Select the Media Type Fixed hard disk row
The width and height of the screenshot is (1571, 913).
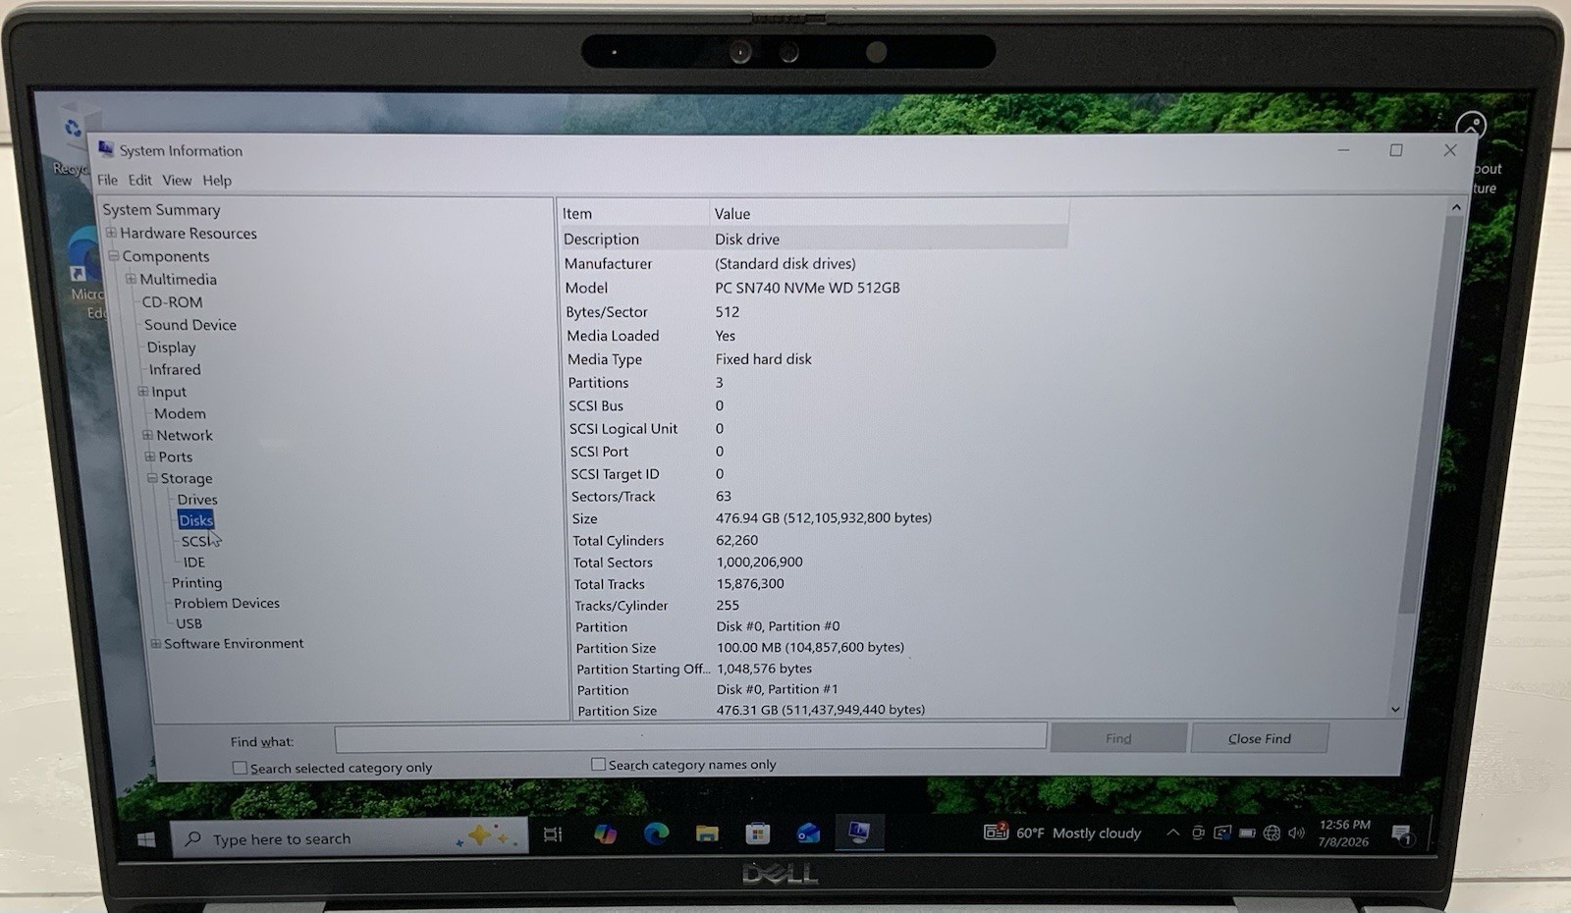(817, 359)
